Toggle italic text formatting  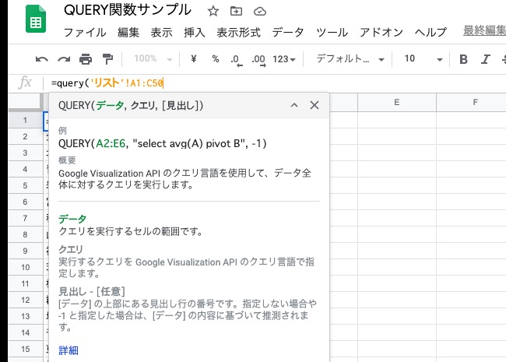[485, 59]
